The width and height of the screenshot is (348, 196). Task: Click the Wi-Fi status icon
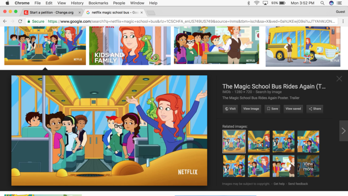257,3
